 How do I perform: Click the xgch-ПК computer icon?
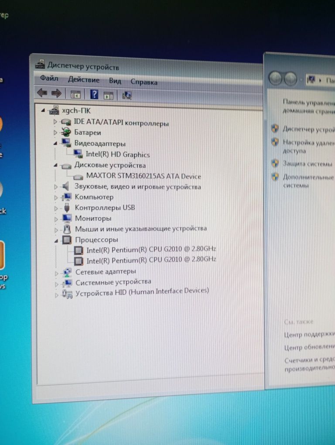[x=54, y=110]
